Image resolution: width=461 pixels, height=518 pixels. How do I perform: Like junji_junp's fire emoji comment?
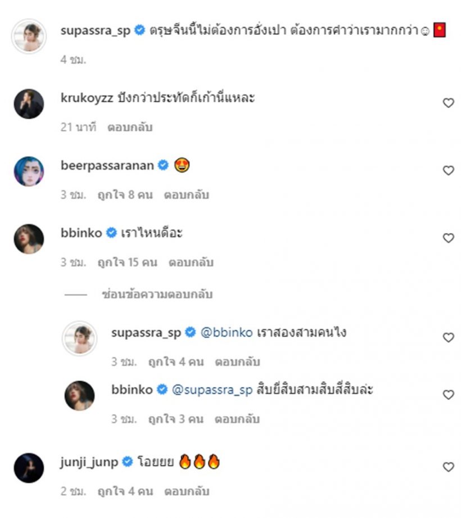click(x=448, y=467)
